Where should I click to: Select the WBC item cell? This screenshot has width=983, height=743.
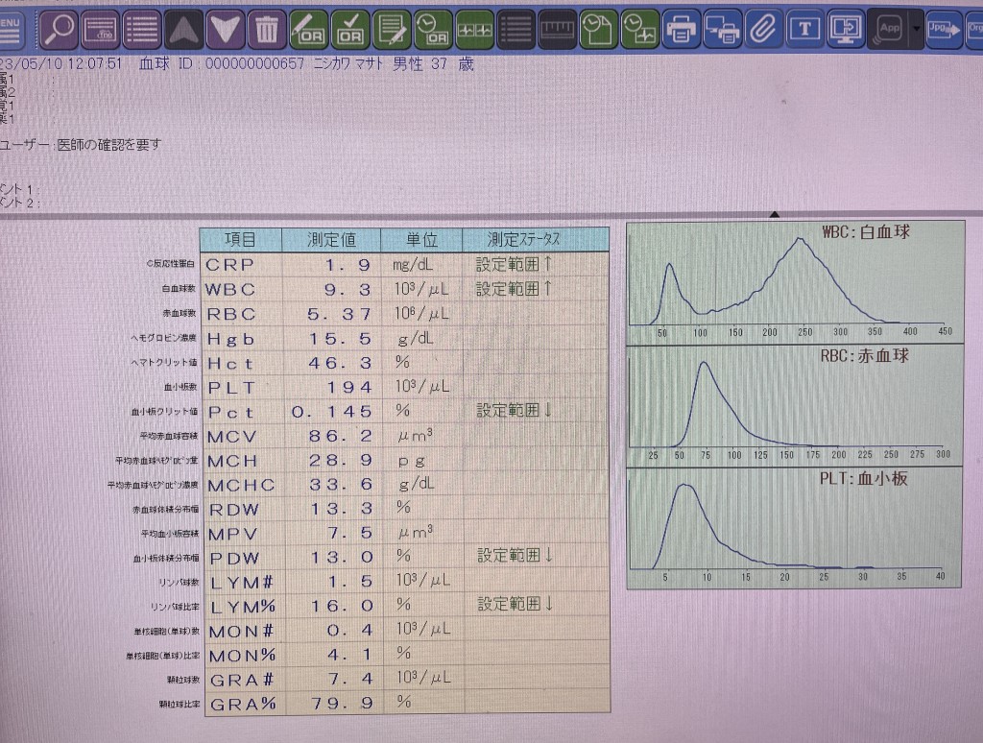point(242,289)
